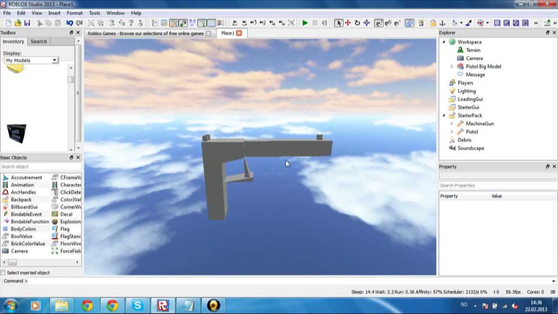
Task: Collapse the StarterPack tree node
Action: point(444,116)
